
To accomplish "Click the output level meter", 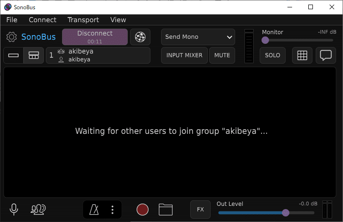I will pyautogui.click(x=327, y=210).
